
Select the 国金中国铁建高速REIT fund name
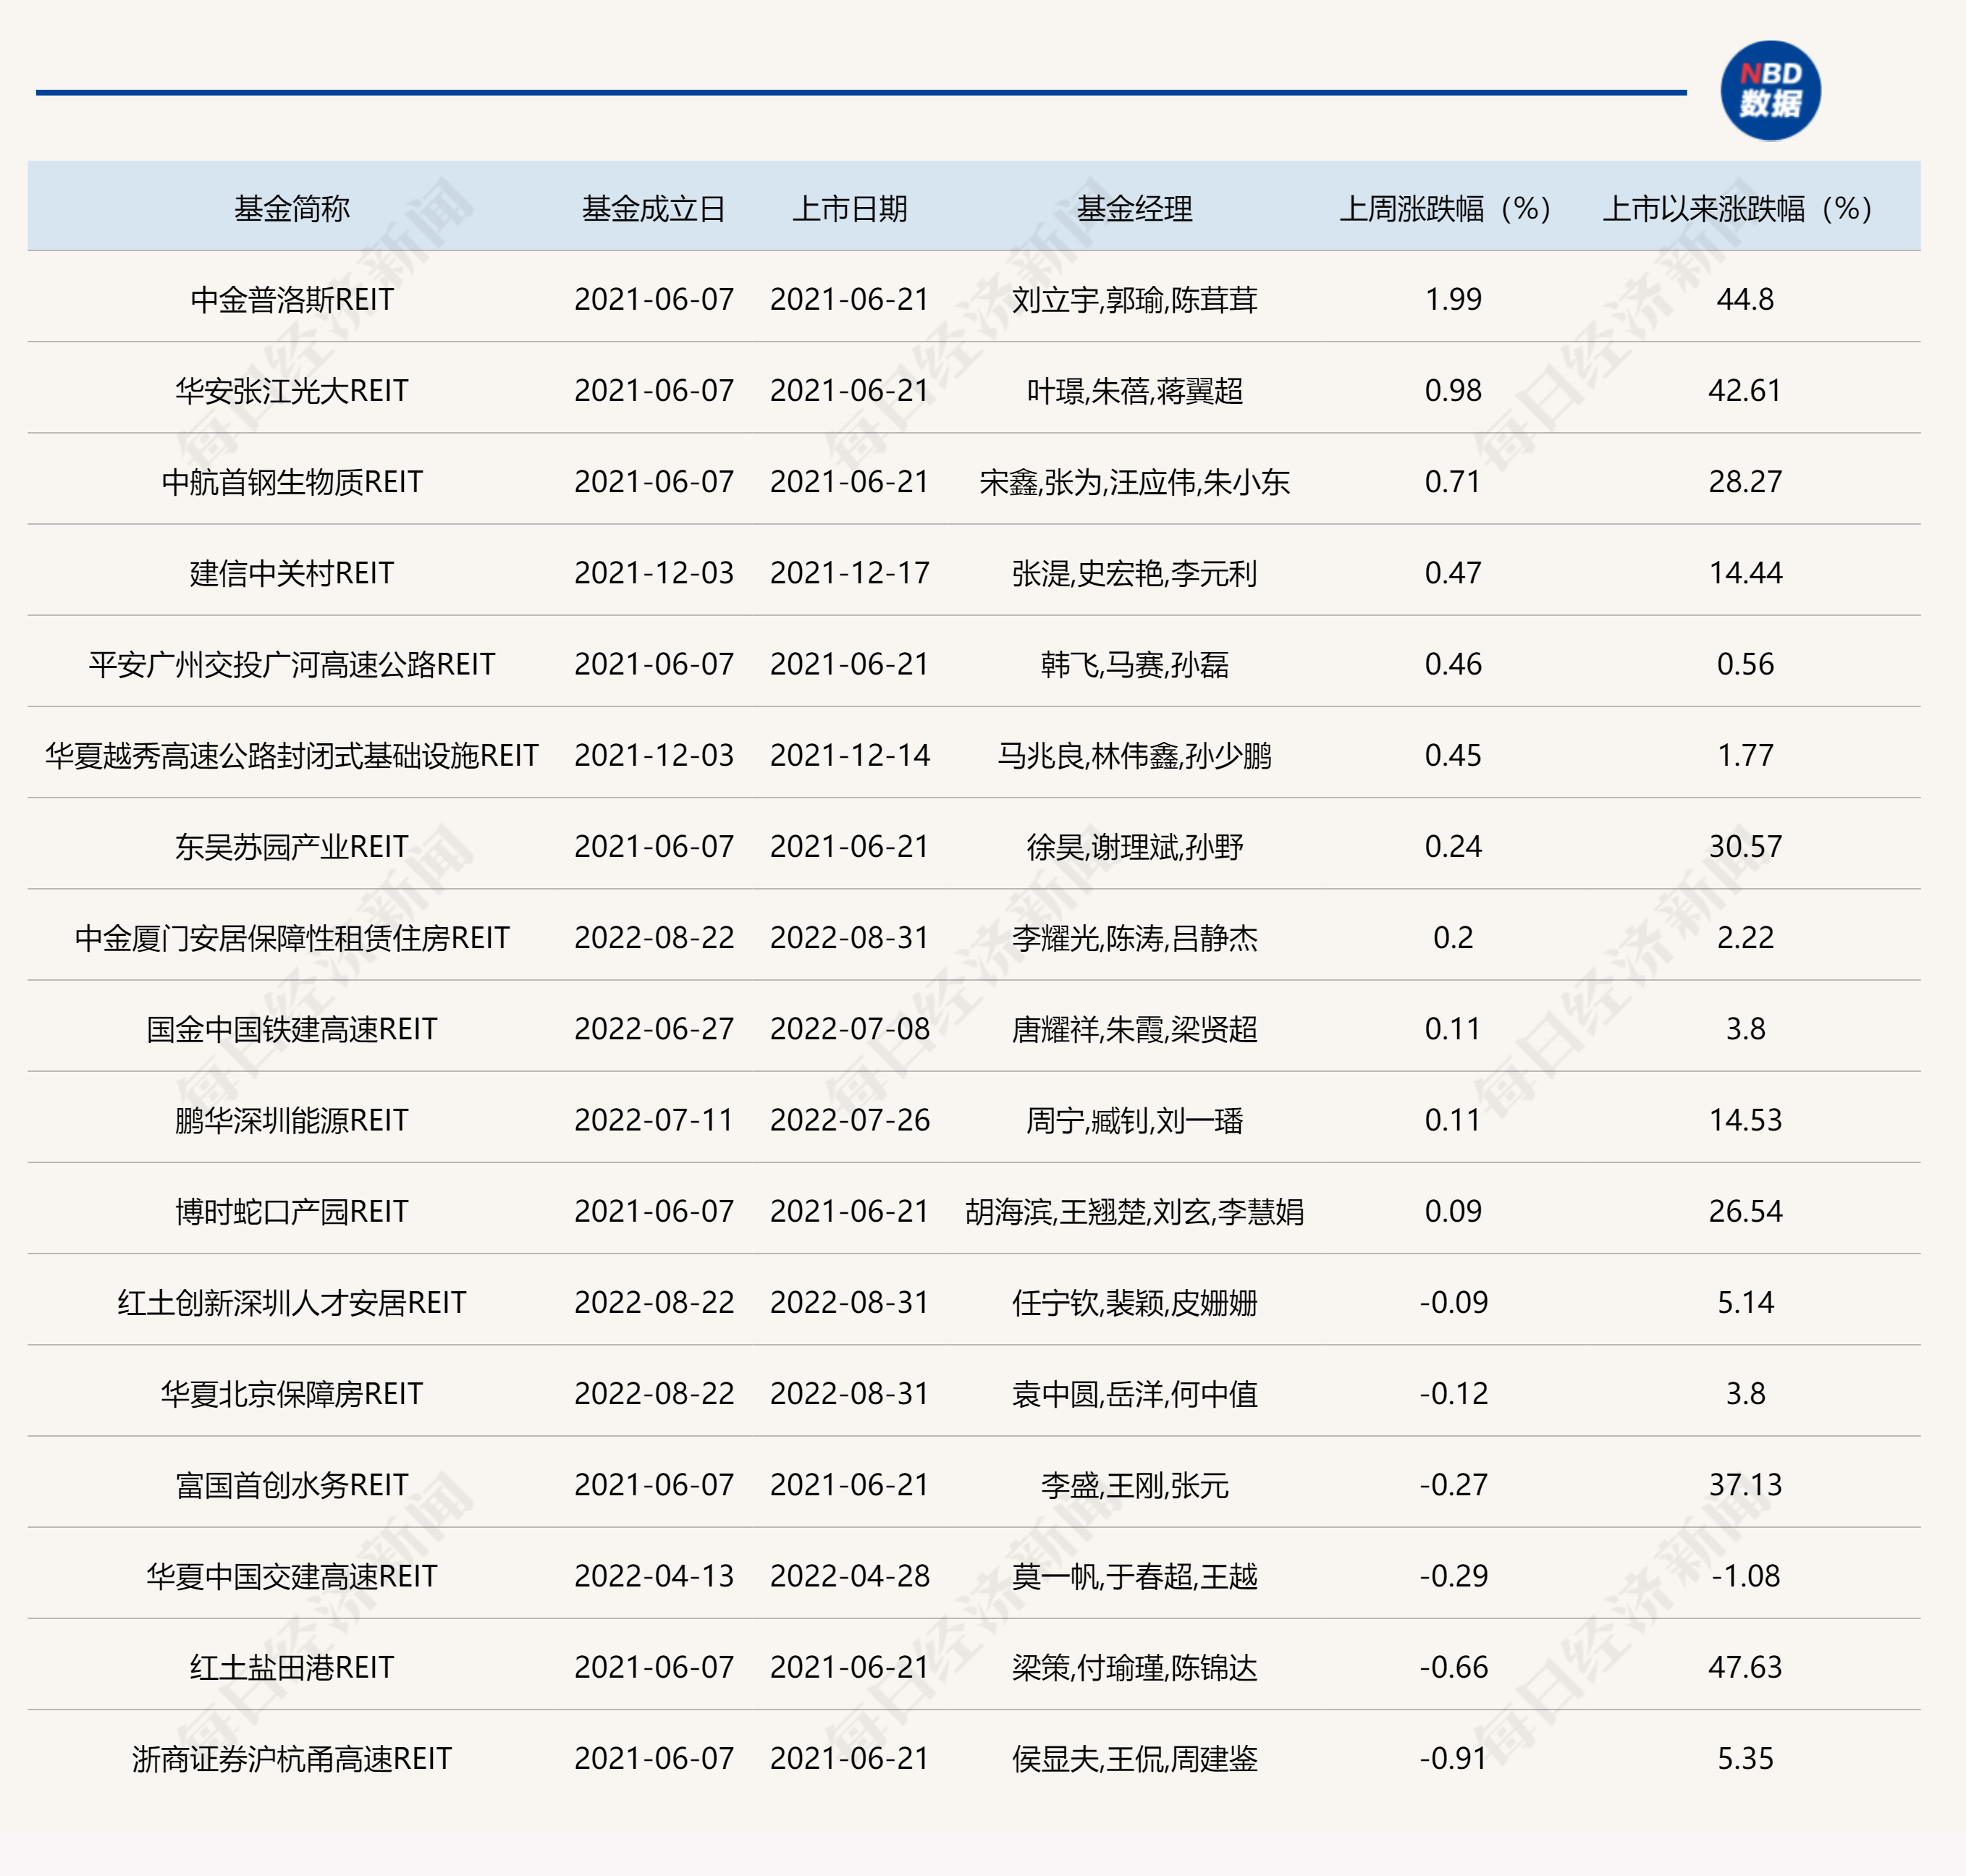(x=292, y=1029)
